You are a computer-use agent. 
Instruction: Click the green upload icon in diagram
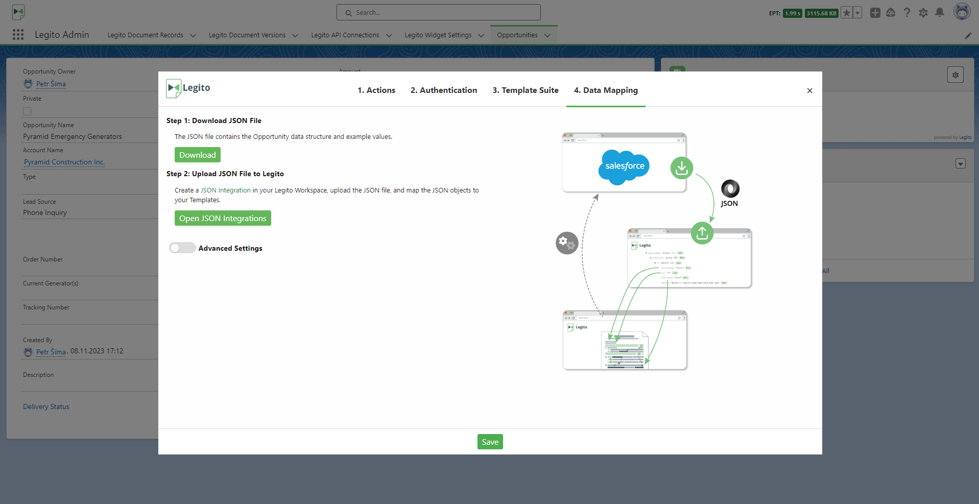(702, 233)
